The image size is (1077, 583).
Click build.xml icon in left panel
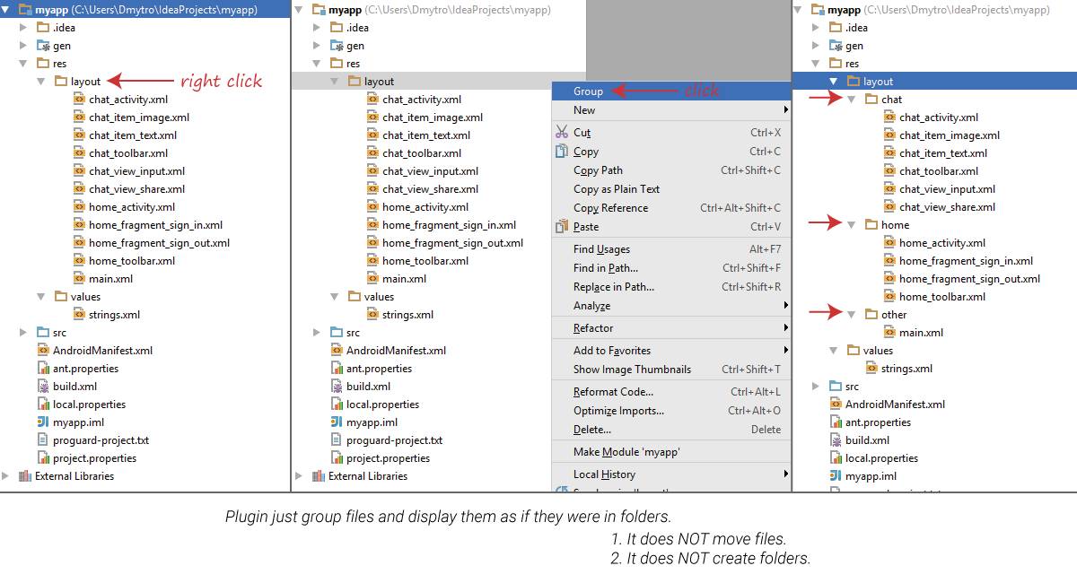point(44,387)
